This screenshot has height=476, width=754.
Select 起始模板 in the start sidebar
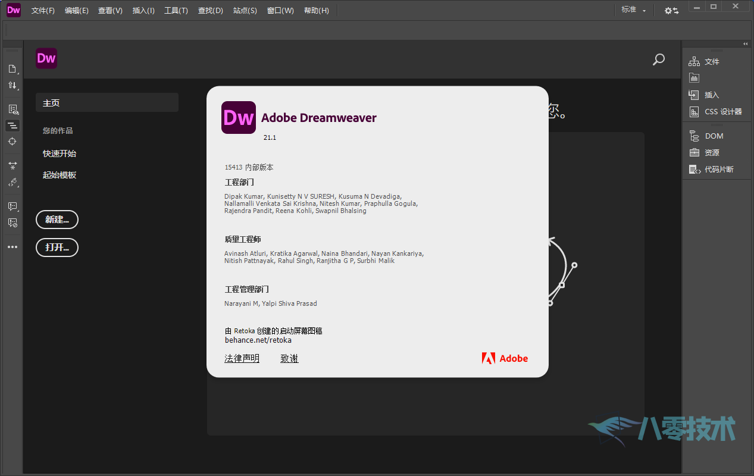click(x=60, y=175)
